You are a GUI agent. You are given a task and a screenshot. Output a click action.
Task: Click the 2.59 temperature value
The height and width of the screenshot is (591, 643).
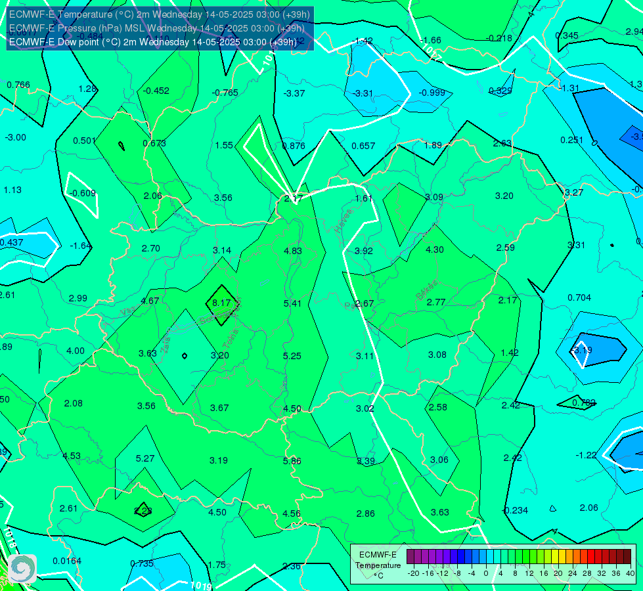[x=505, y=248]
